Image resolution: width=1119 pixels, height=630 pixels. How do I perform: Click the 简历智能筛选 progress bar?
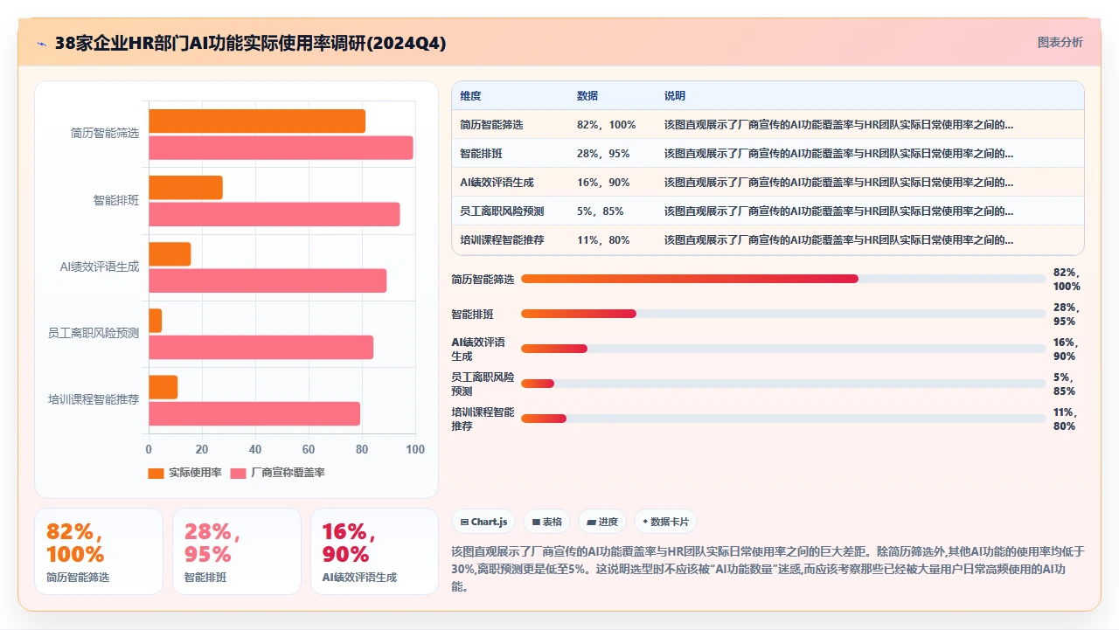pos(783,279)
